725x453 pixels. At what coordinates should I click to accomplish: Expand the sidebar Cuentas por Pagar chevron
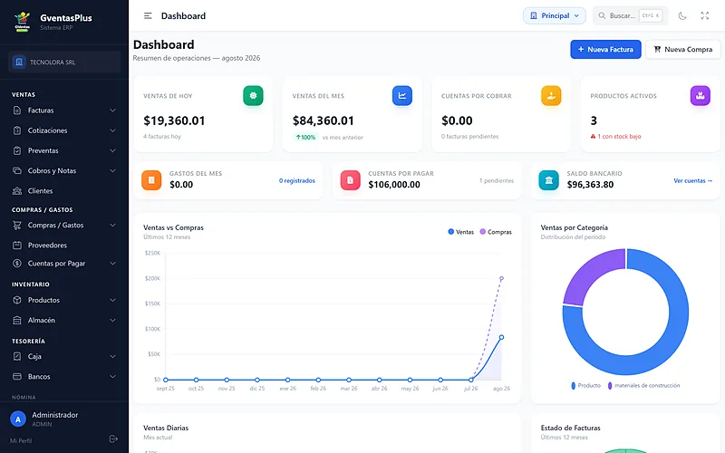click(112, 264)
